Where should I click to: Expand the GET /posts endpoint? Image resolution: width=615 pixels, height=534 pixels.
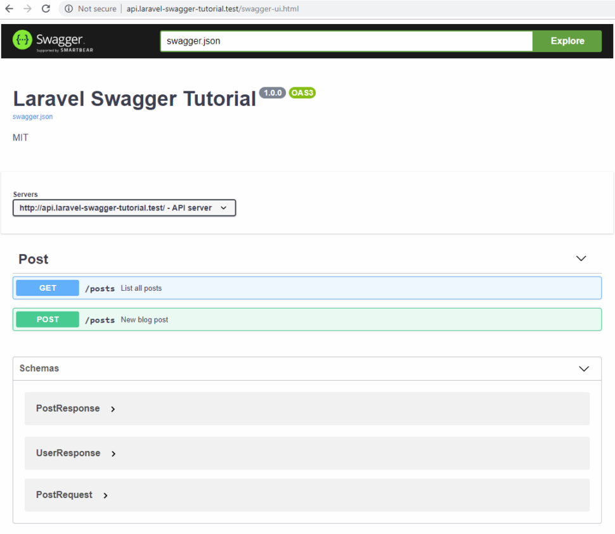coord(307,288)
